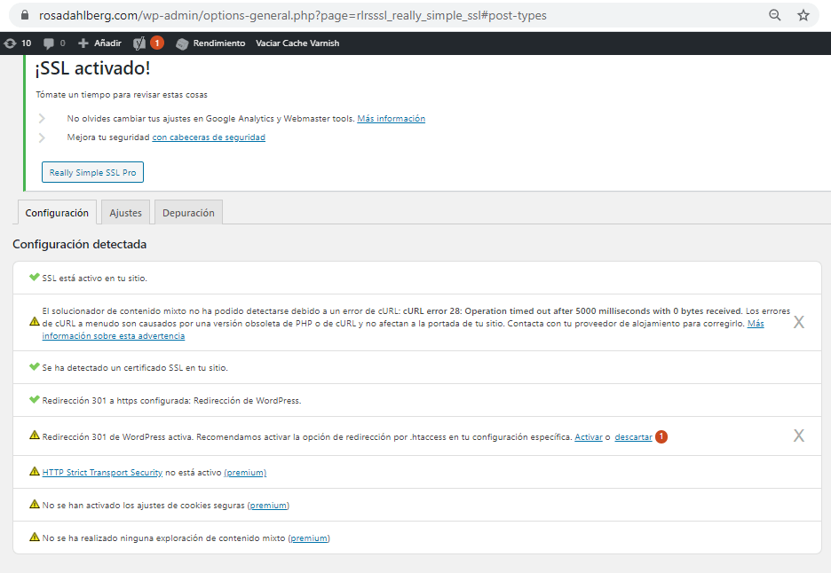Open updates icon showing 10
The width and height of the screenshot is (831, 573).
click(x=10, y=43)
